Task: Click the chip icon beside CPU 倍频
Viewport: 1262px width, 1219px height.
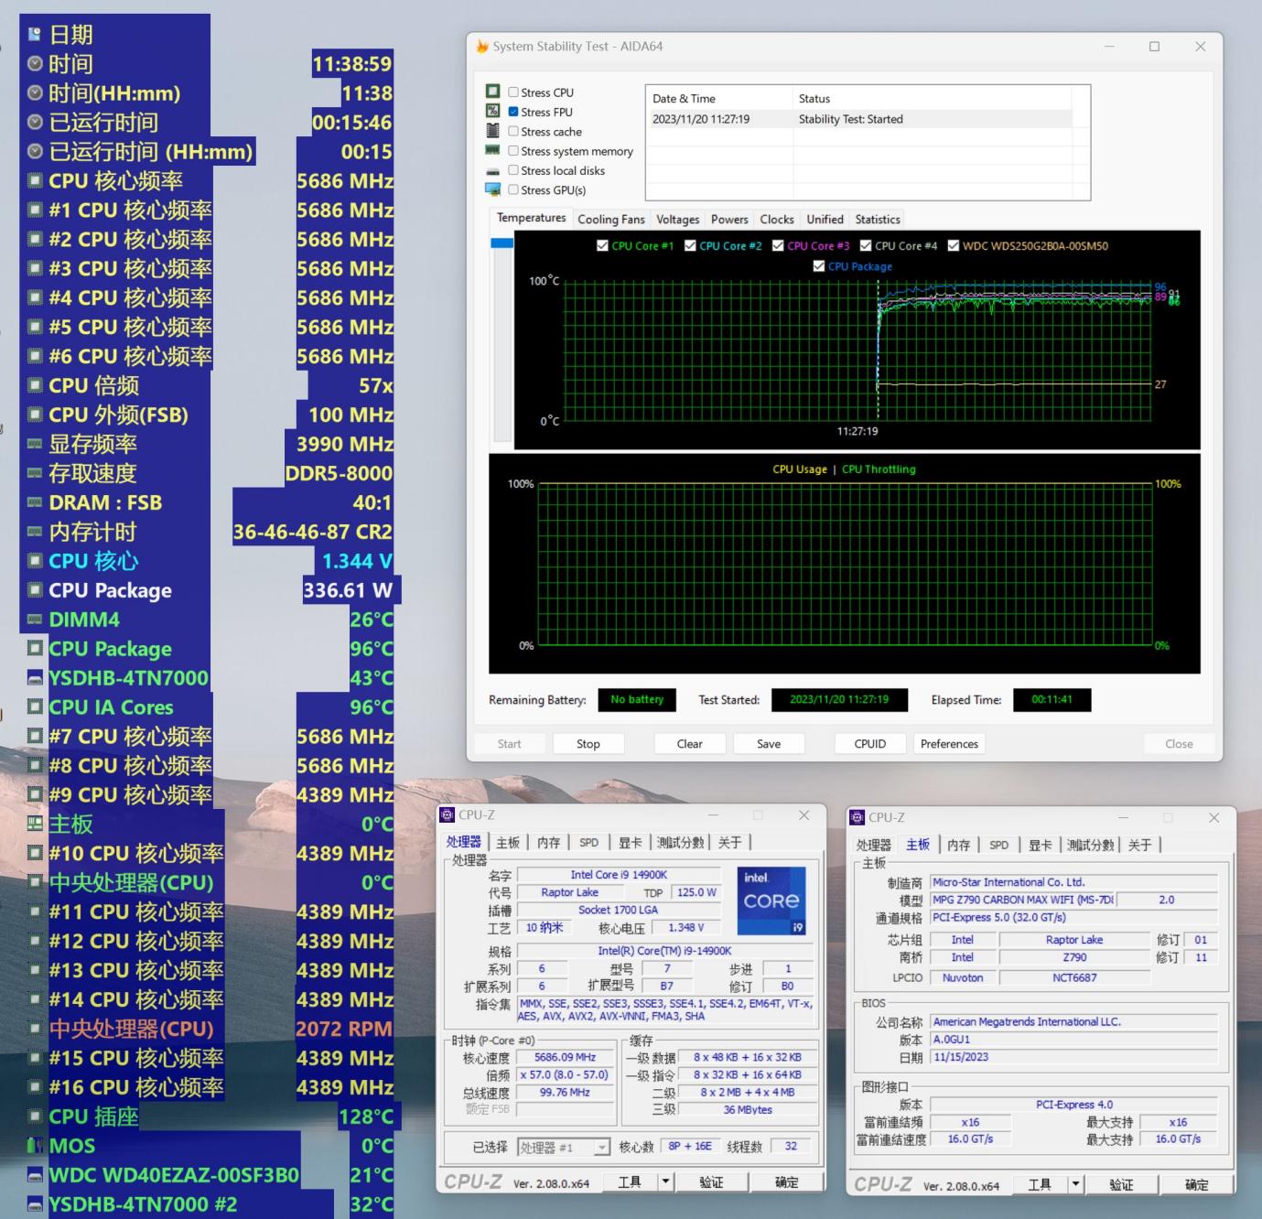Action: tap(35, 385)
